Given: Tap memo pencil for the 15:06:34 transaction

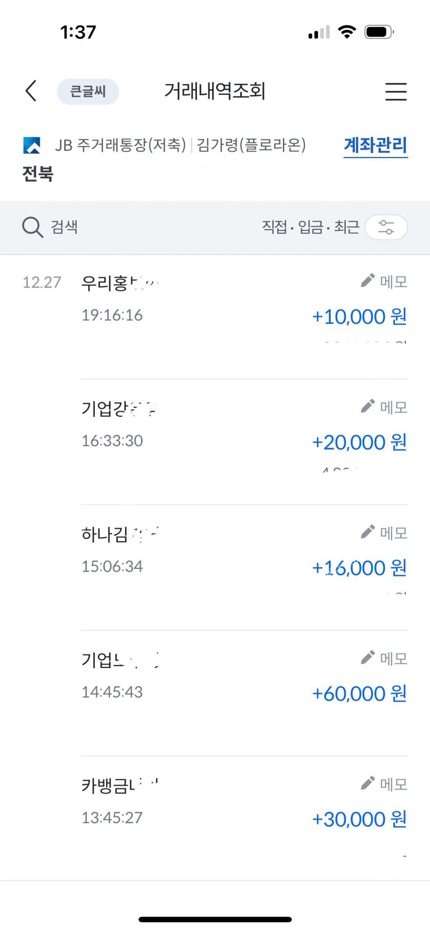Looking at the screenshot, I should coord(368,532).
